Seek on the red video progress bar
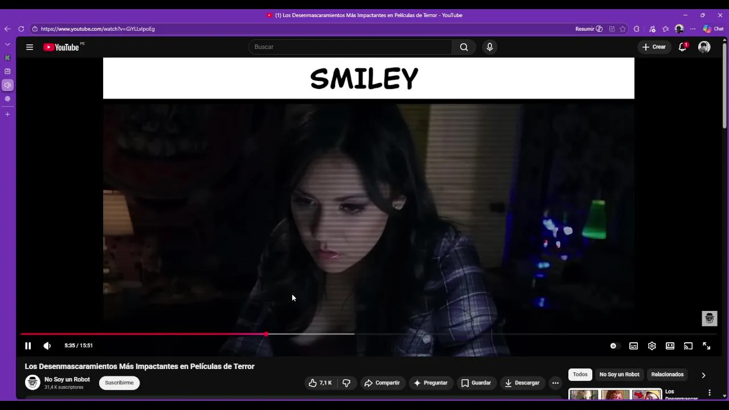This screenshot has height=410, width=729. point(144,334)
